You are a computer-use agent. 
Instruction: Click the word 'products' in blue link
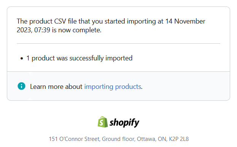coord(128,87)
